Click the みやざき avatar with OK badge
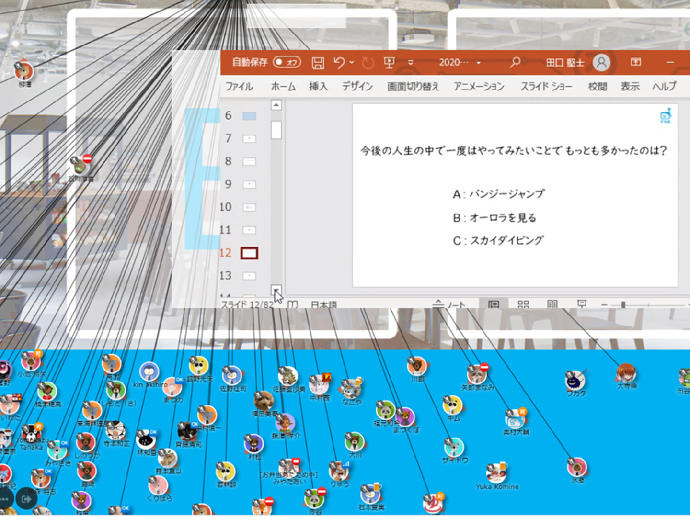The height and width of the screenshot is (517, 690). pos(57,450)
